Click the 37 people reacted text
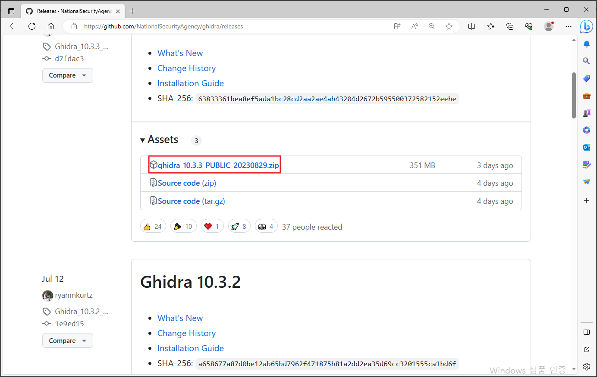The width and height of the screenshot is (597, 377). 312,227
